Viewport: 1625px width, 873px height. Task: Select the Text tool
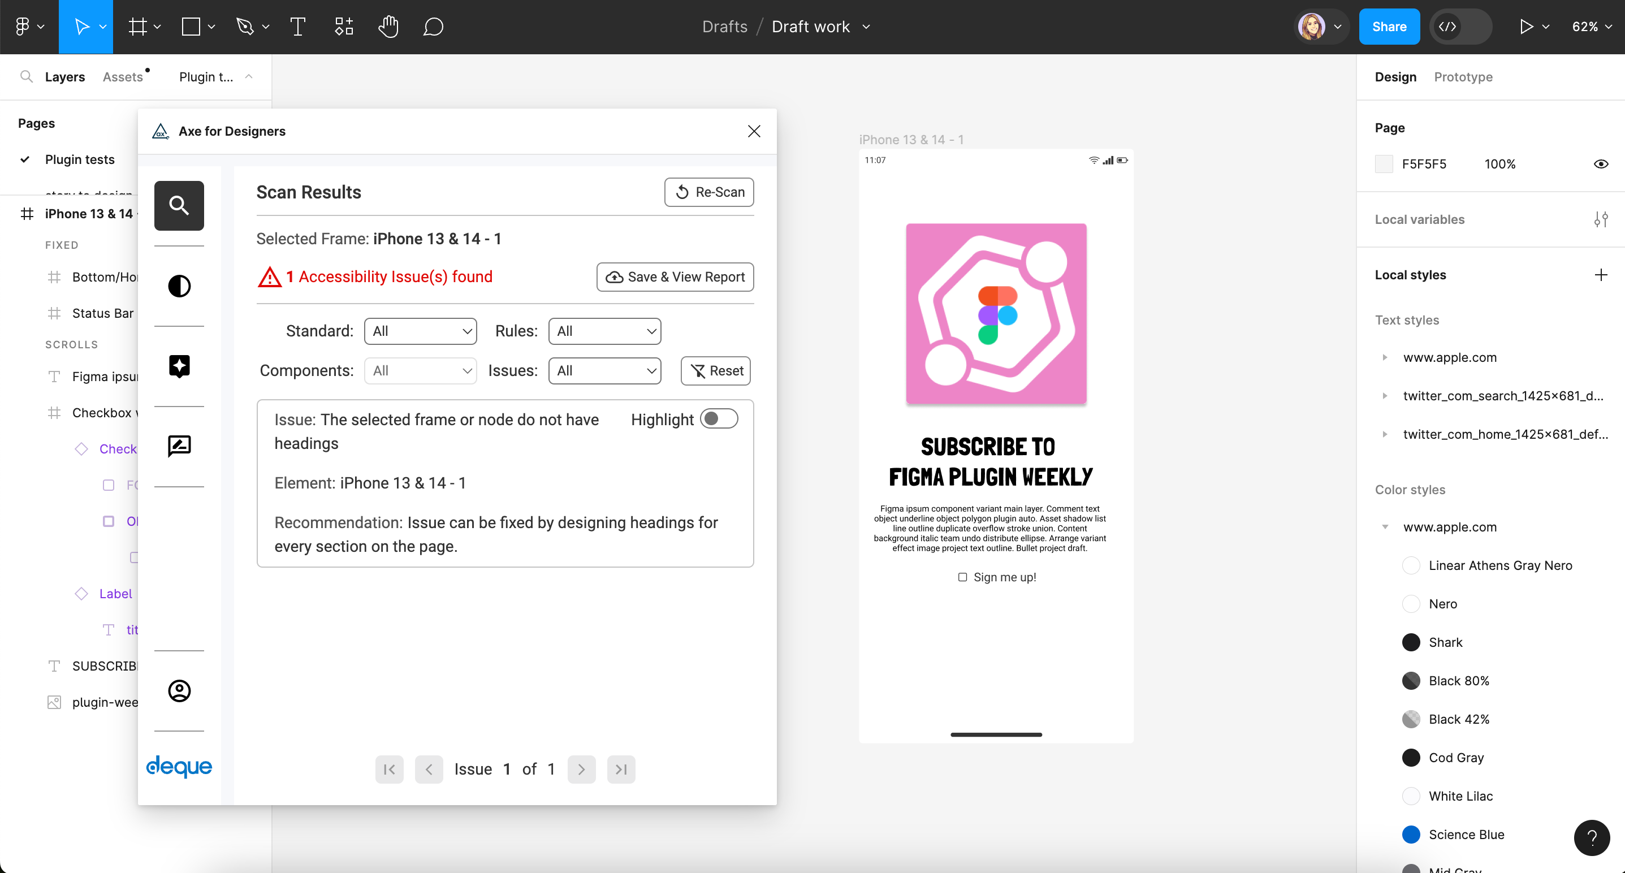point(298,27)
